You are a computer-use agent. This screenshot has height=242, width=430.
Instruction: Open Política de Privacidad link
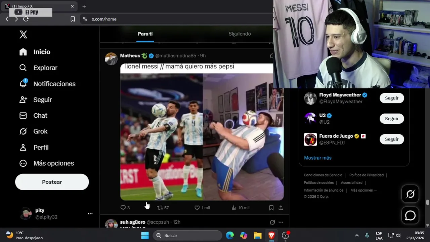tap(367, 175)
